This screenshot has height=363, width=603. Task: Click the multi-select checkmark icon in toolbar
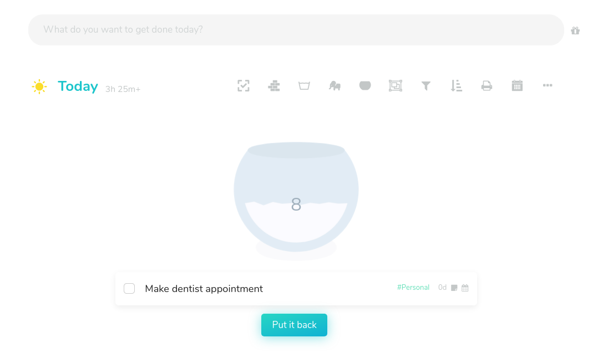(244, 86)
